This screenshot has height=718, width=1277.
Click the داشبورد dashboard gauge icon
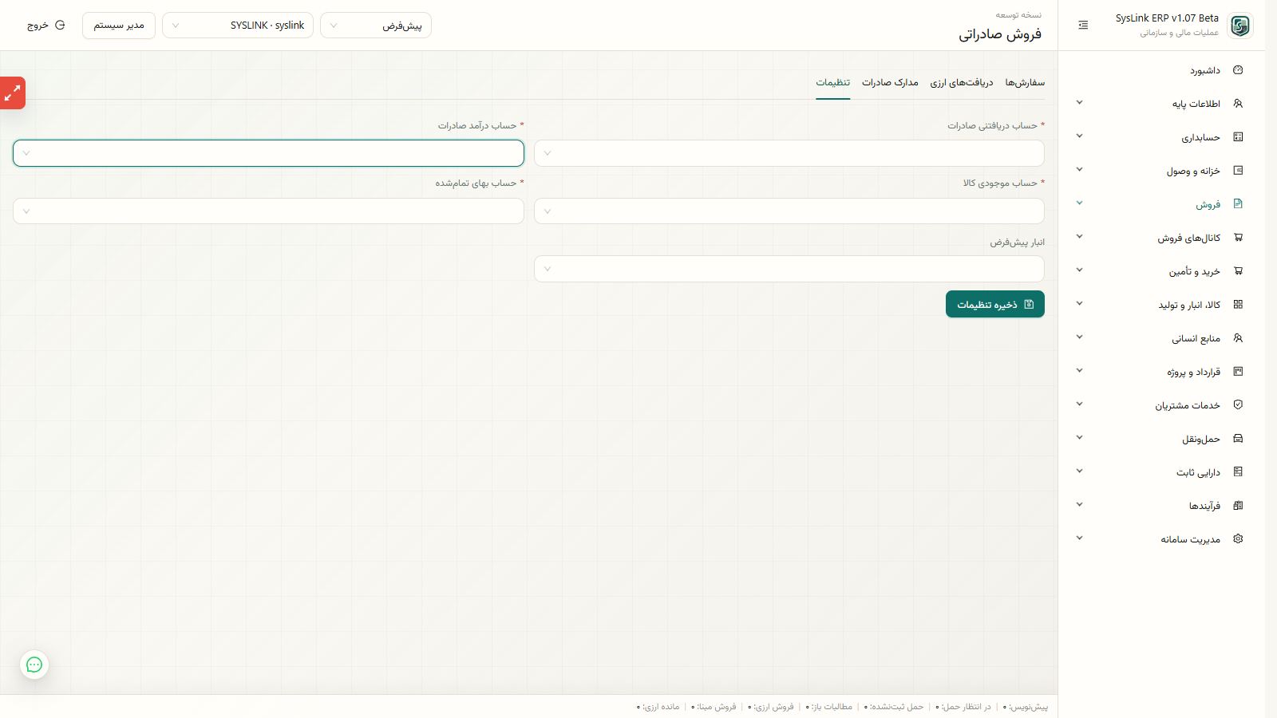pyautogui.click(x=1238, y=70)
